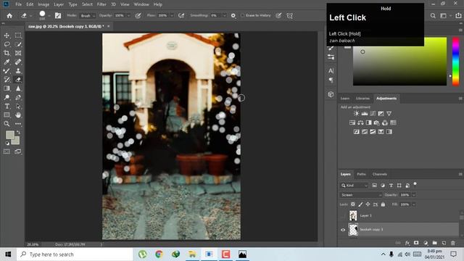Open the Flow dropdown arrow
This screenshot has height=261, width=464.
(x=171, y=16)
